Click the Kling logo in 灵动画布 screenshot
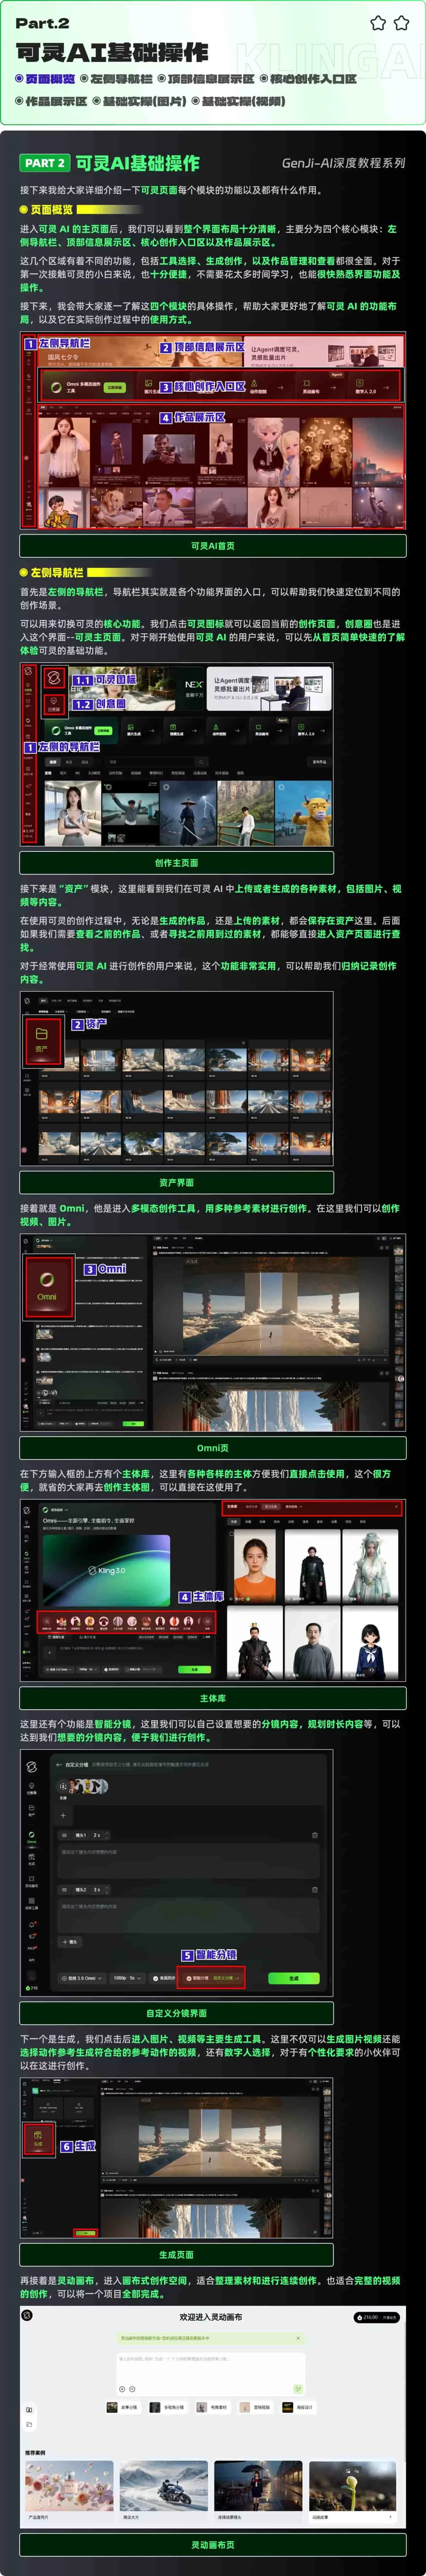 27,2315
